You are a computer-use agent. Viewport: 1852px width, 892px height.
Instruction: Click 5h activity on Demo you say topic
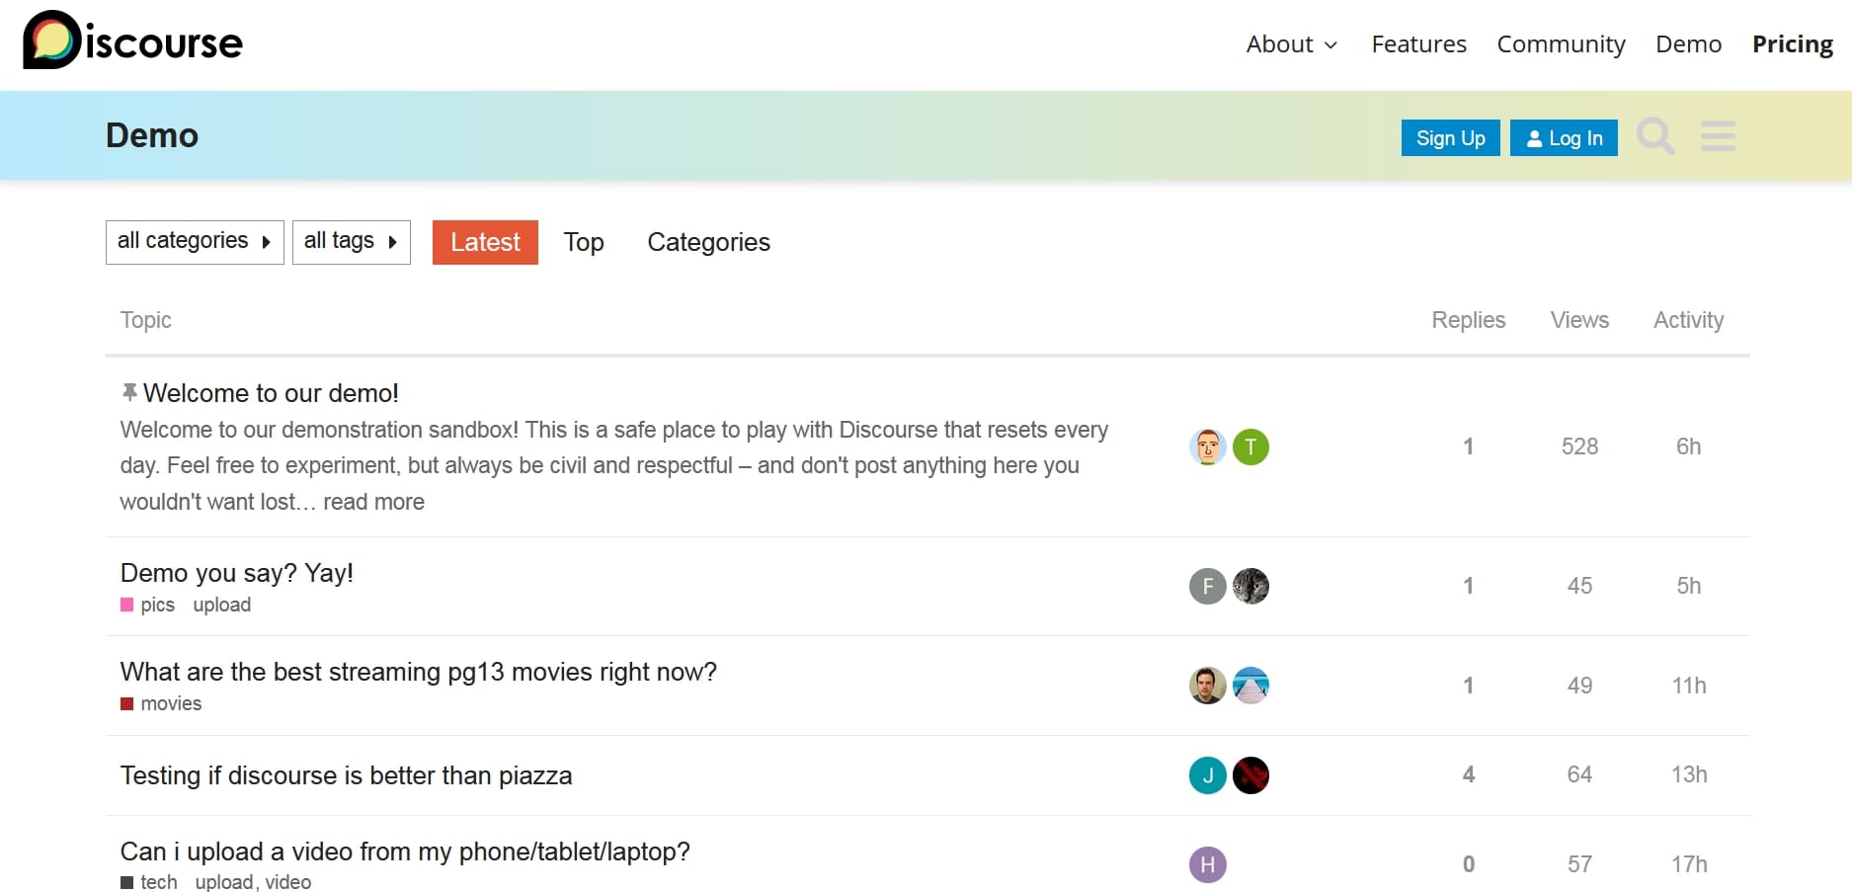[x=1688, y=586]
